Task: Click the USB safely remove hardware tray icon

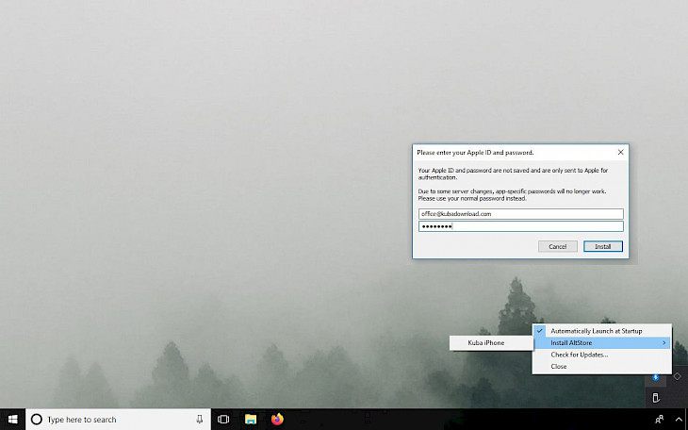Action: point(656,398)
